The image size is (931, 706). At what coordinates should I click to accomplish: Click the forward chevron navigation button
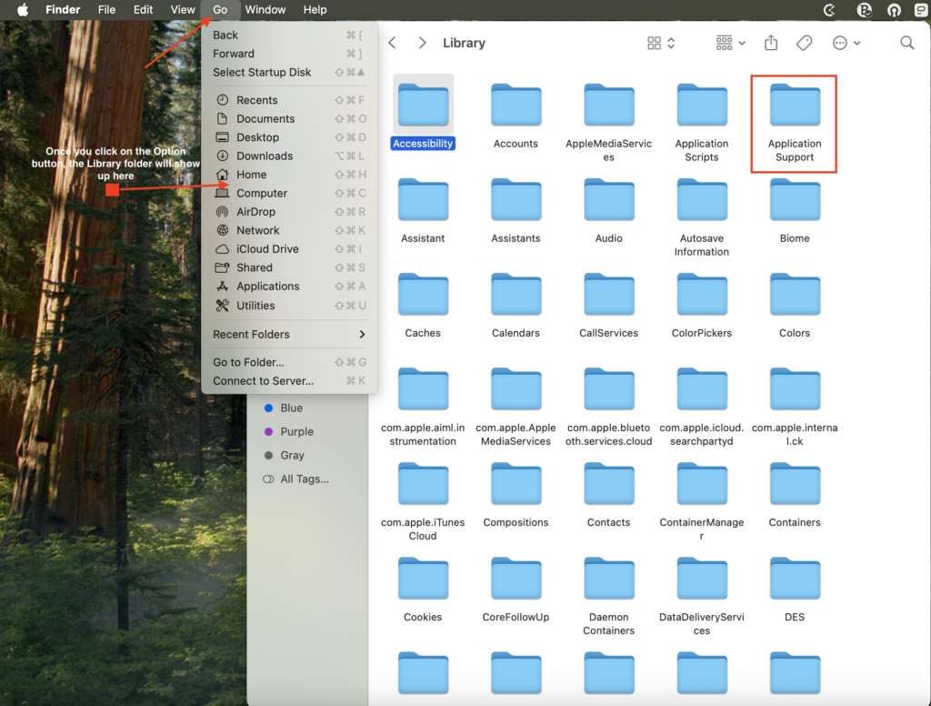pyautogui.click(x=422, y=43)
